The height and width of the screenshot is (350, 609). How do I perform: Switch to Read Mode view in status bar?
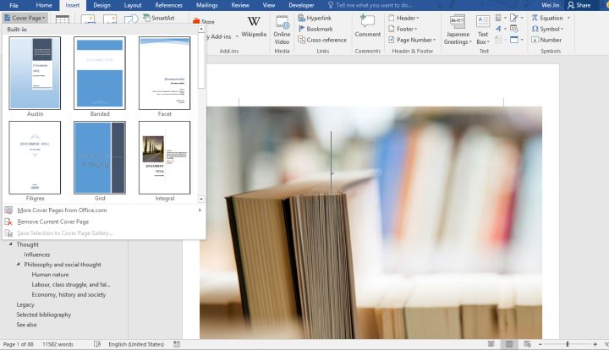tap(491, 344)
